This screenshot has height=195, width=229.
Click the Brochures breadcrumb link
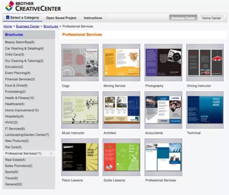tap(51, 26)
